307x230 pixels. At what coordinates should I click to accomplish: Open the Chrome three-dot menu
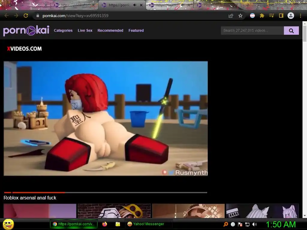pos(300,16)
